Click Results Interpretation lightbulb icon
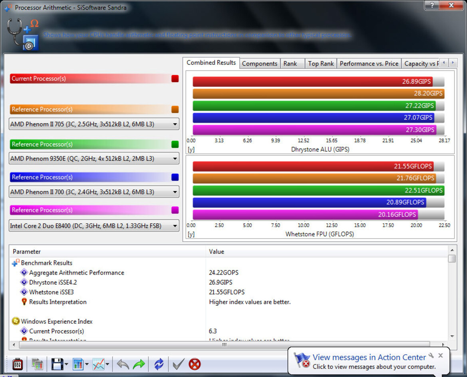 tap(24, 302)
